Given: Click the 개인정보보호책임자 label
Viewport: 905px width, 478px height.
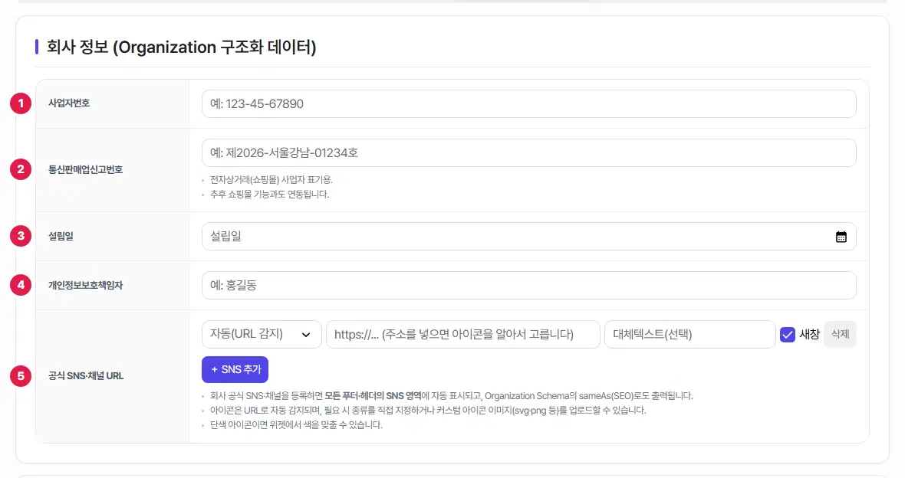Looking at the screenshot, I should click(85, 285).
